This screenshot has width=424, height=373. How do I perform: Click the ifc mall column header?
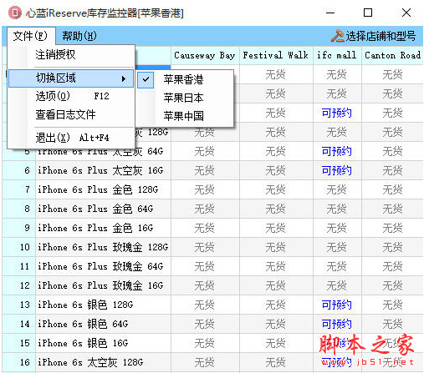[x=337, y=55]
